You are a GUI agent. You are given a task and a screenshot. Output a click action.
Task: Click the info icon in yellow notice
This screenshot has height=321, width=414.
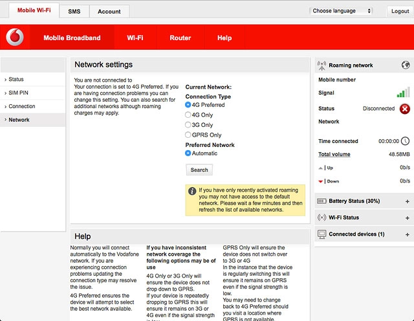pos(192,191)
